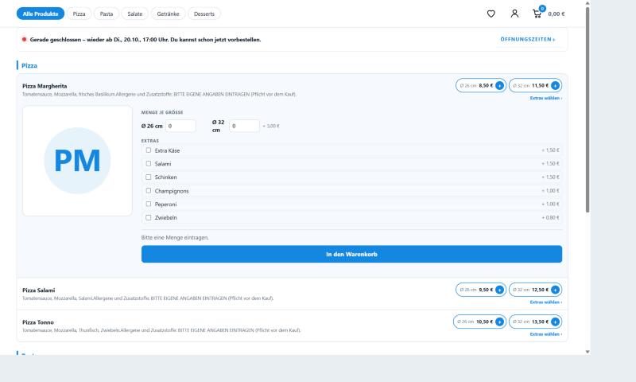
Task: Click the In den Warenkorb button
Action: pos(351,254)
